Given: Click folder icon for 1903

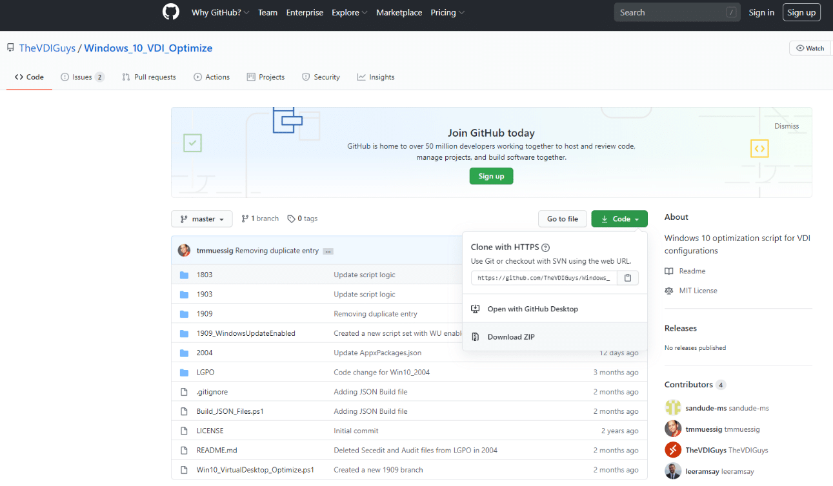Looking at the screenshot, I should pyautogui.click(x=184, y=294).
